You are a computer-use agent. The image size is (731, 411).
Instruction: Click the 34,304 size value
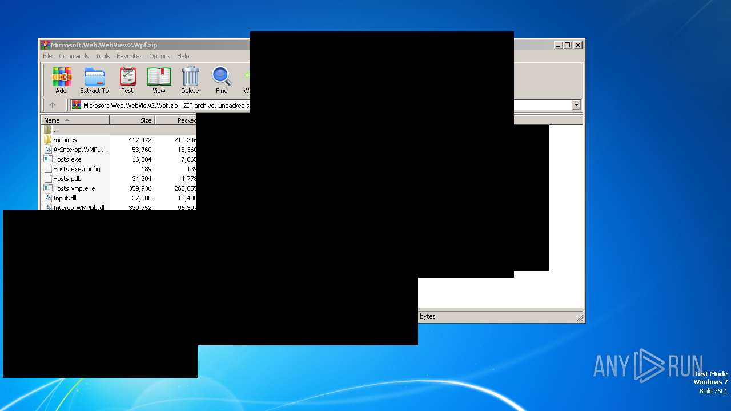coord(142,179)
